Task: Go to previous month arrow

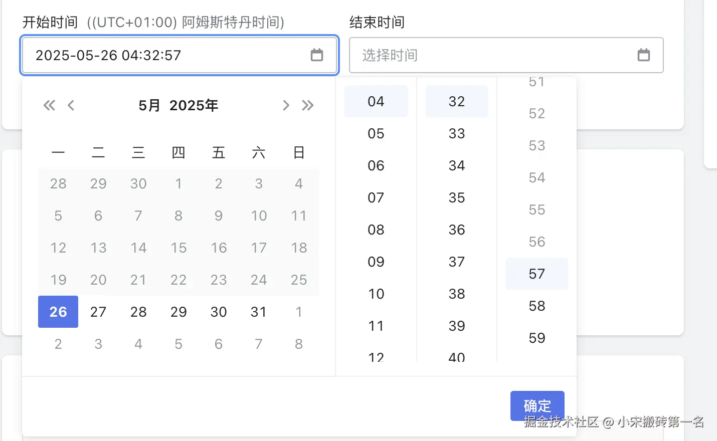Action: pyautogui.click(x=71, y=105)
